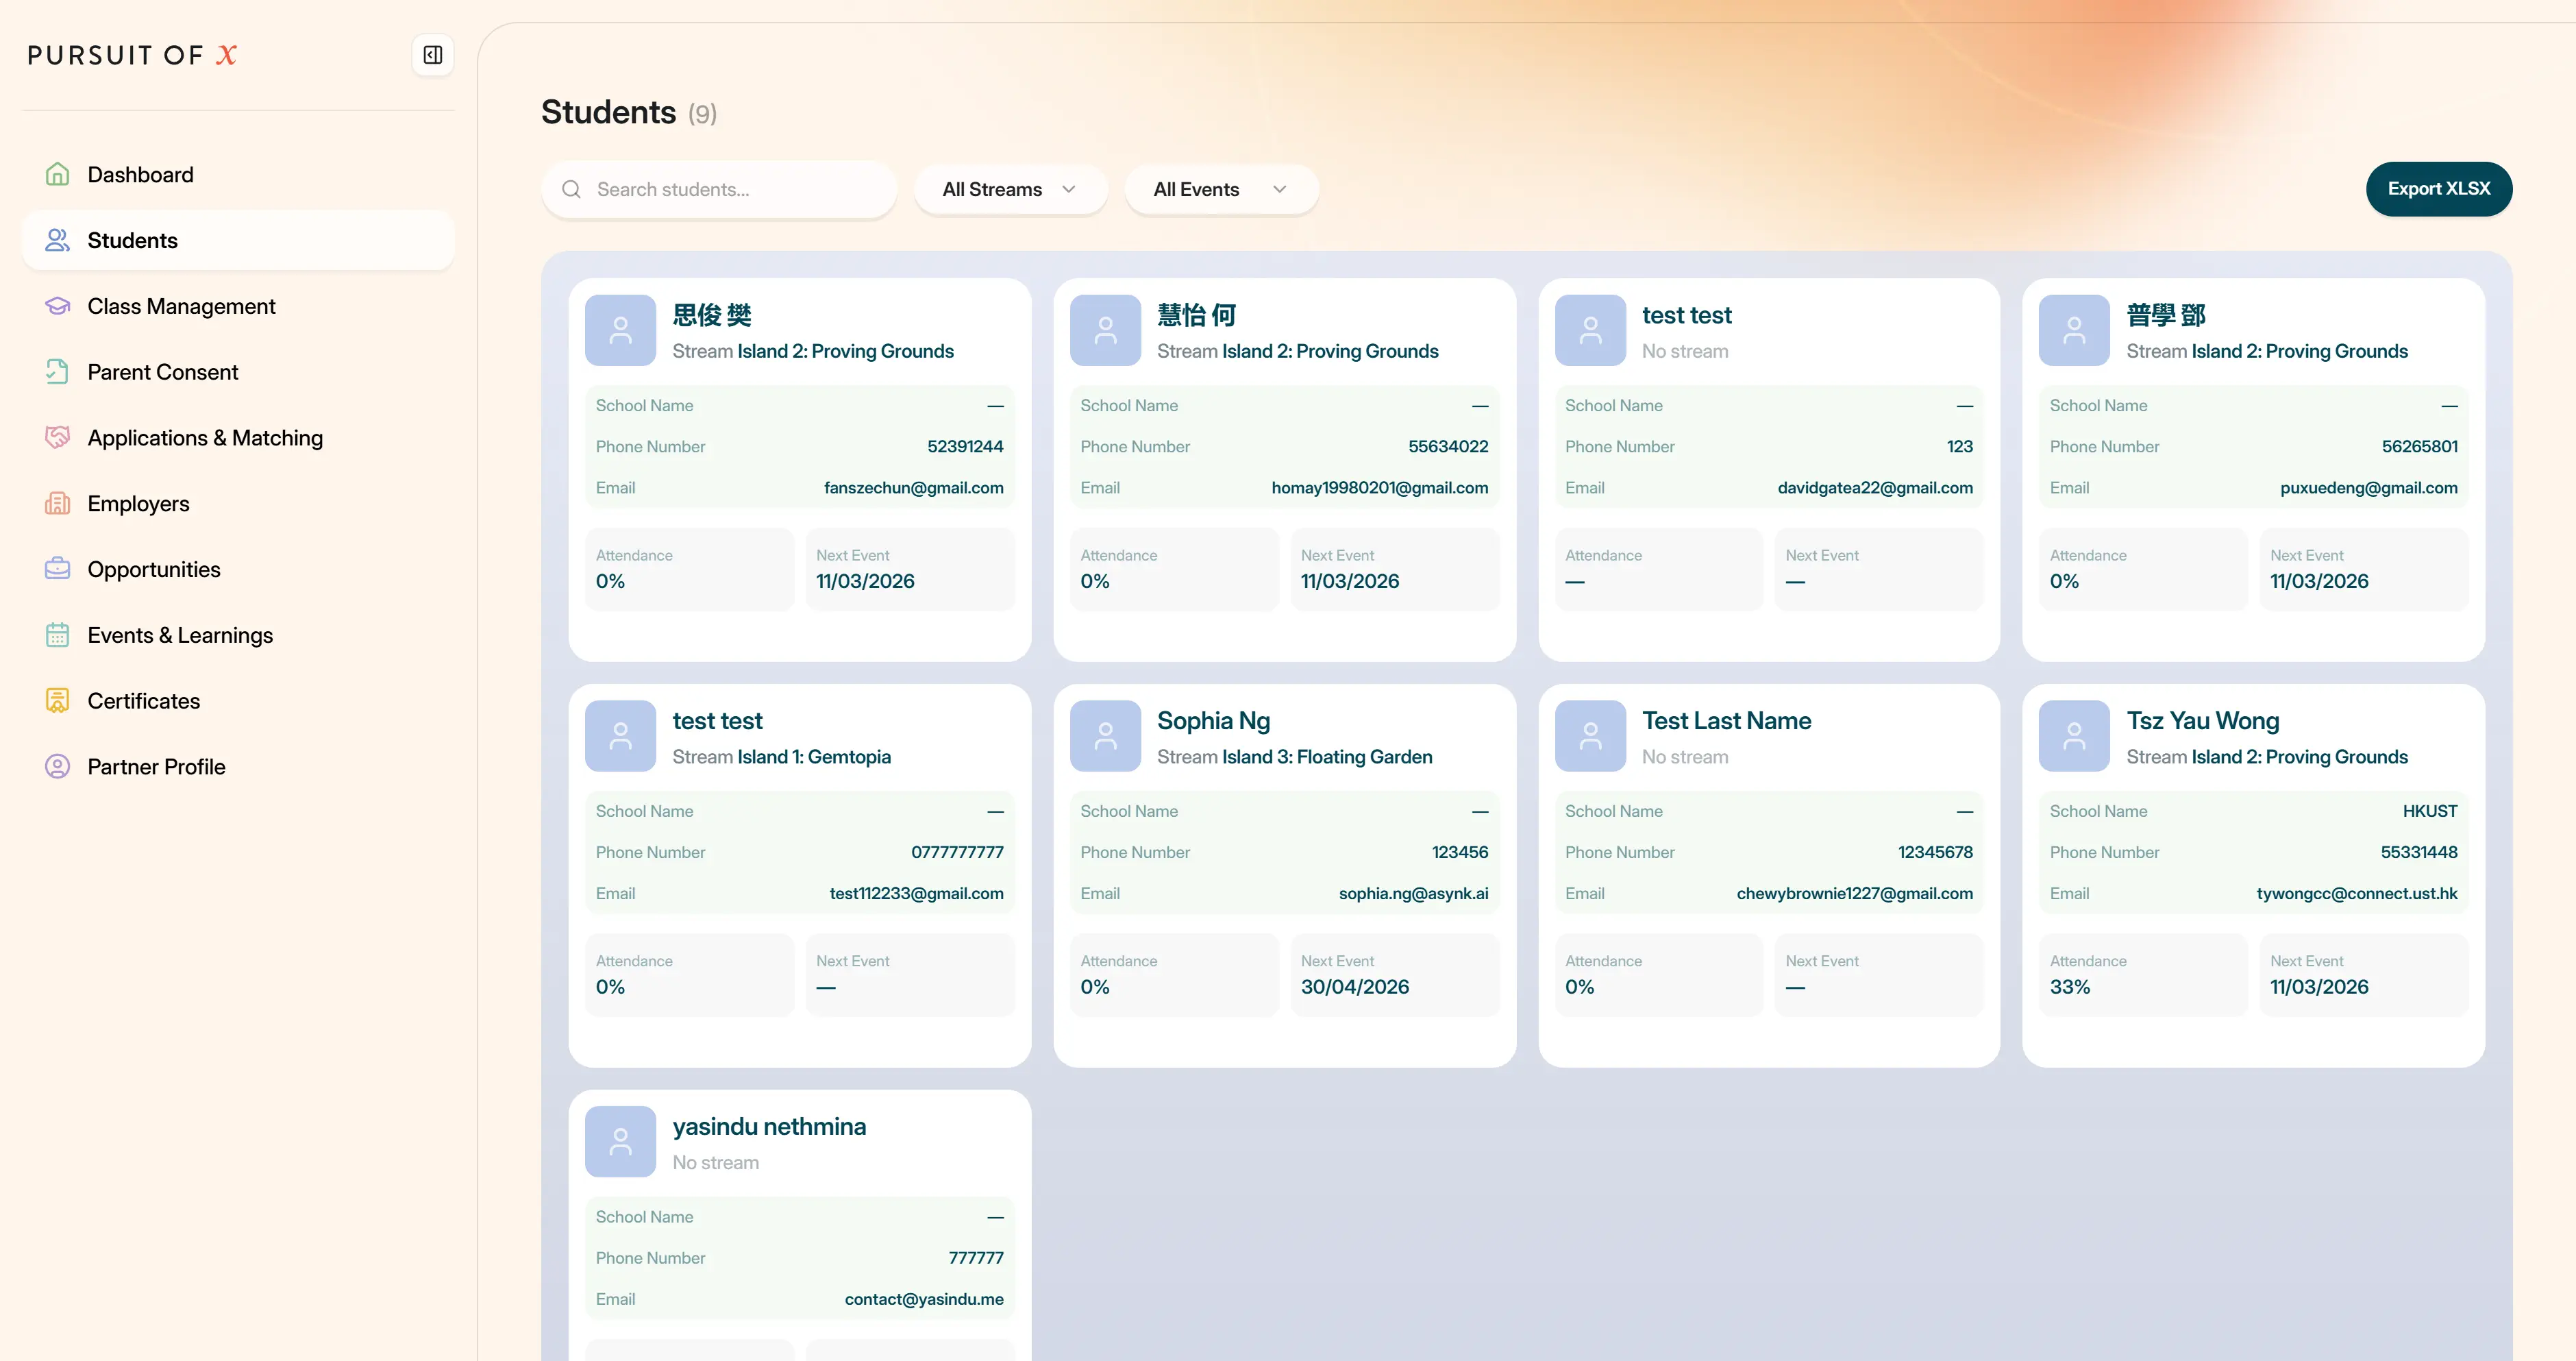Click avatar of davidgatea22 test test card
The width and height of the screenshot is (2576, 1361).
(1590, 330)
